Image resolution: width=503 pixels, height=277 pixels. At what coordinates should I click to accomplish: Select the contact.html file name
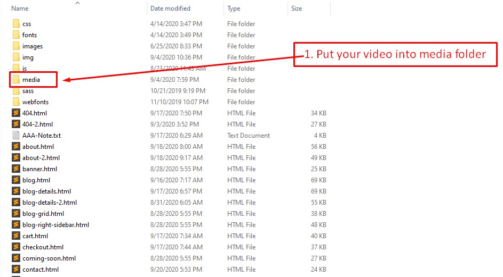[41, 270]
